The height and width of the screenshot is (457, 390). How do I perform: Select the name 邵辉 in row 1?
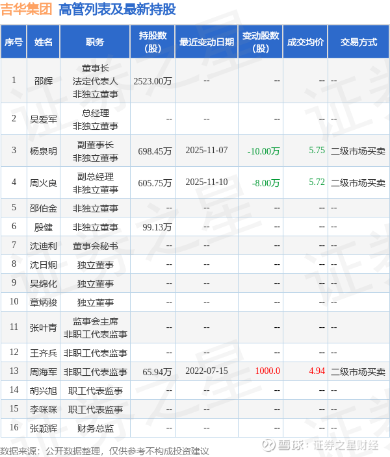click(x=44, y=81)
